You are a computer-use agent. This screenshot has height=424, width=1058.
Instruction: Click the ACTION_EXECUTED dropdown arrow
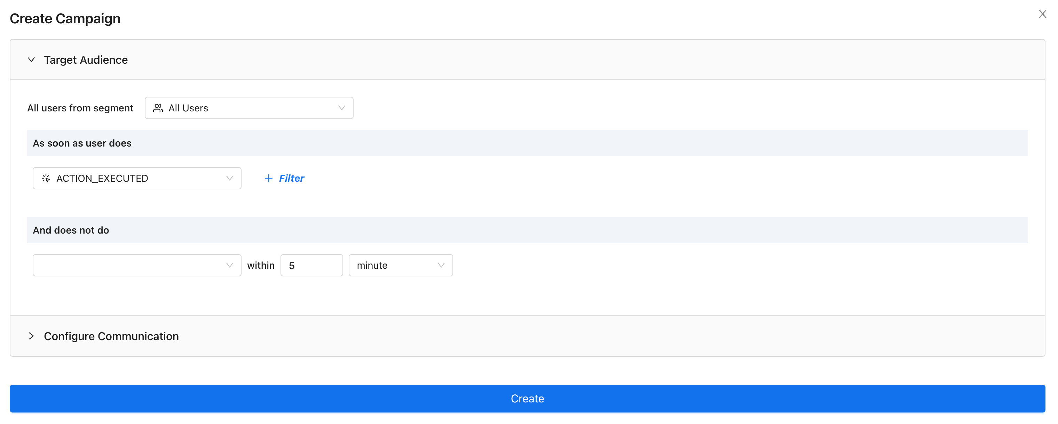[x=230, y=178]
